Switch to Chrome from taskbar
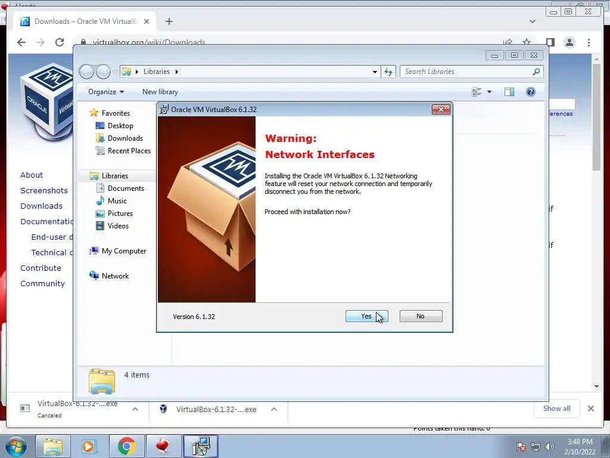 (x=126, y=446)
